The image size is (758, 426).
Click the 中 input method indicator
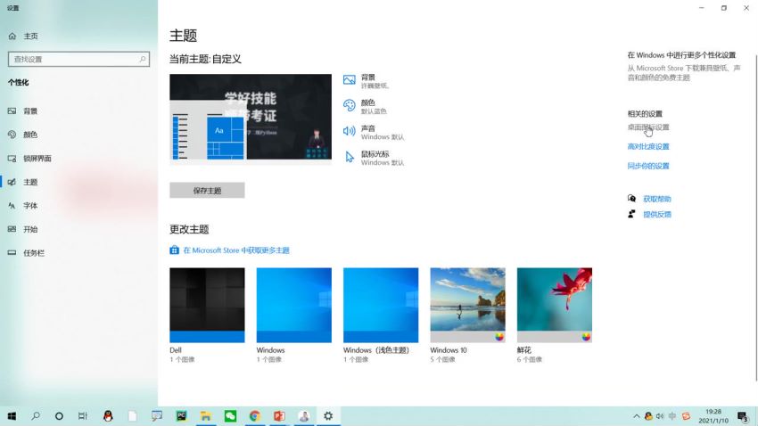[x=672, y=416]
